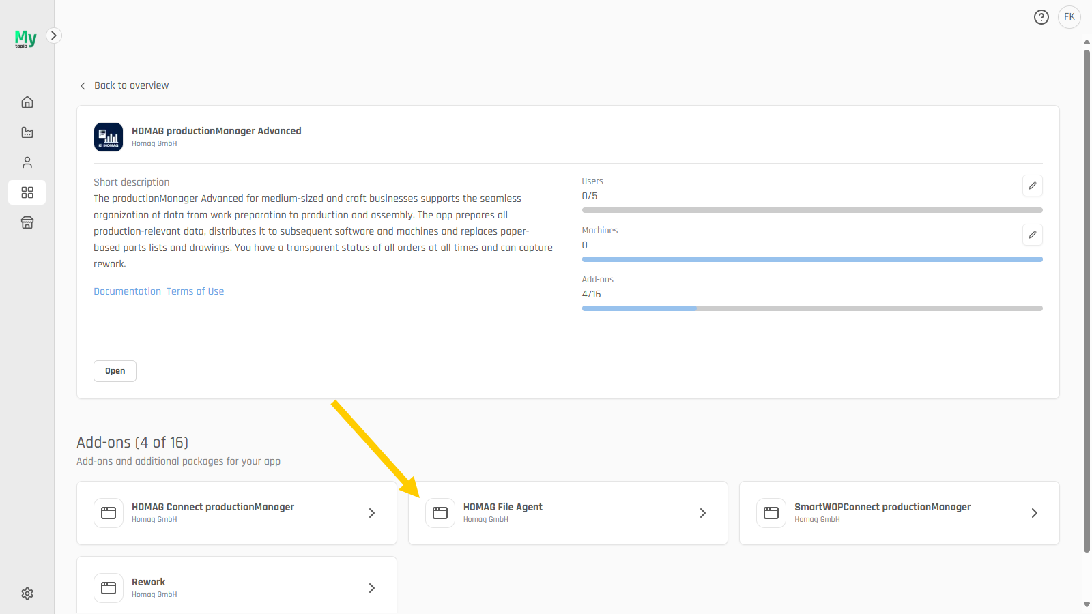Image resolution: width=1092 pixels, height=614 pixels.
Task: Click SmartWOPConnect productionManager window icon
Action: pos(771,513)
